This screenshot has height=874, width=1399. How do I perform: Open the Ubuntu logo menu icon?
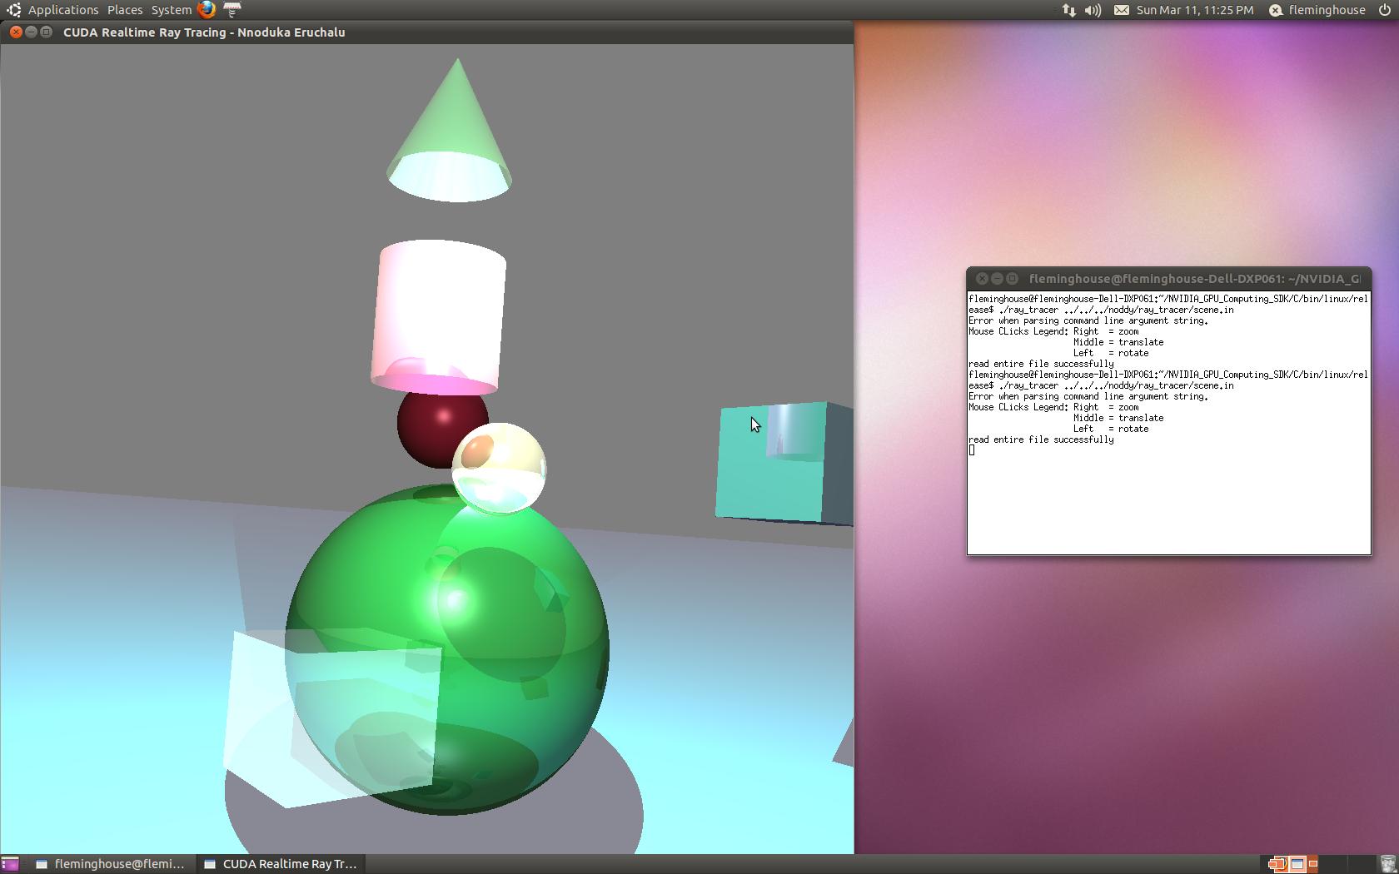tap(12, 9)
